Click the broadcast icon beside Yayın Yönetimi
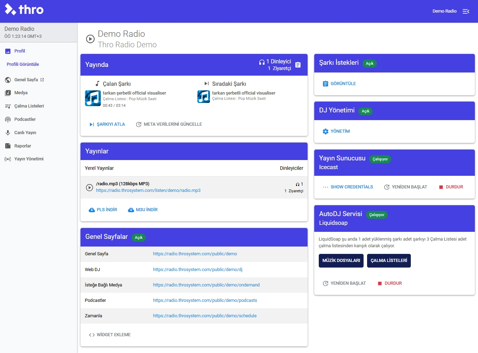Screen dimensions: 478x353 pyautogui.click(x=8, y=159)
